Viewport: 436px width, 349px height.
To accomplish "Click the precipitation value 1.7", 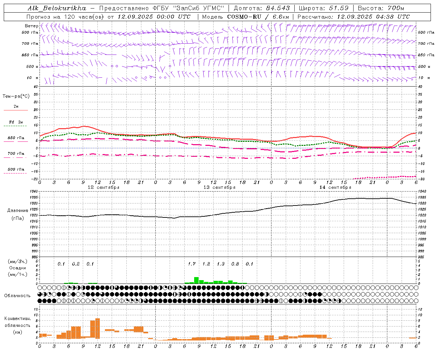I will tap(192, 264).
